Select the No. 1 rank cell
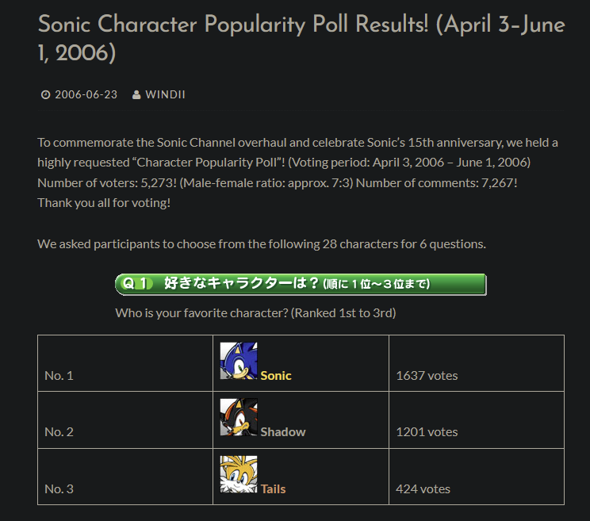Screen dimensions: 590x521 pyautogui.click(x=125, y=363)
